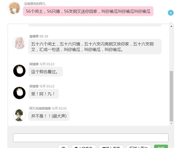Image resolution: width=184 pixels, height=148 pixels.
Task: Click the 人物角色 character button
Action: (84, 147)
